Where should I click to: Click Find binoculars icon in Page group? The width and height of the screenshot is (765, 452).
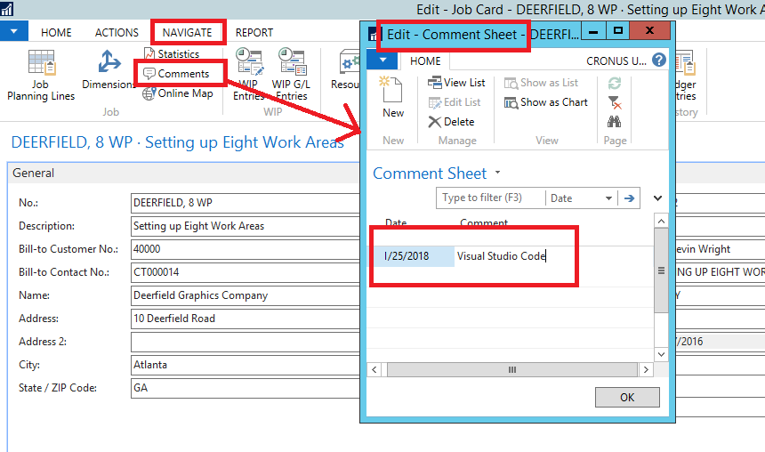coord(615,122)
